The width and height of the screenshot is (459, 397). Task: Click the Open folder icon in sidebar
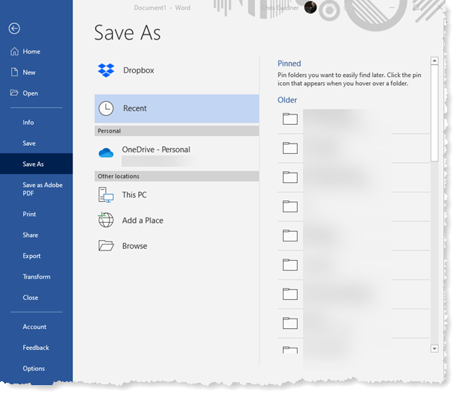click(14, 93)
